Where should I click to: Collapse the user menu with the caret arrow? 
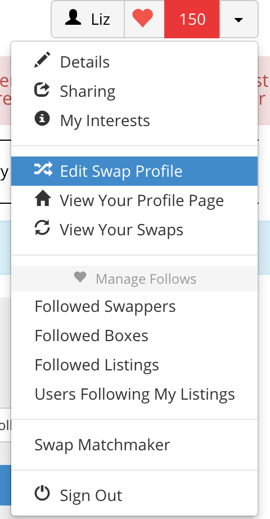tap(238, 20)
